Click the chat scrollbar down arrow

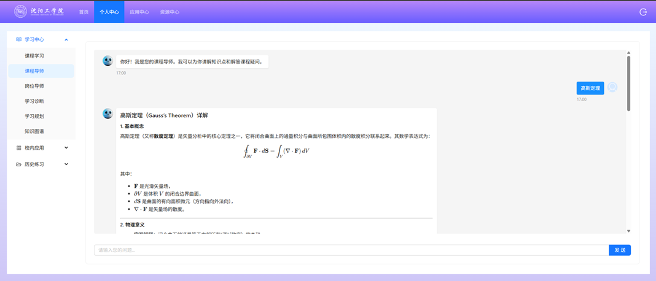click(x=628, y=231)
